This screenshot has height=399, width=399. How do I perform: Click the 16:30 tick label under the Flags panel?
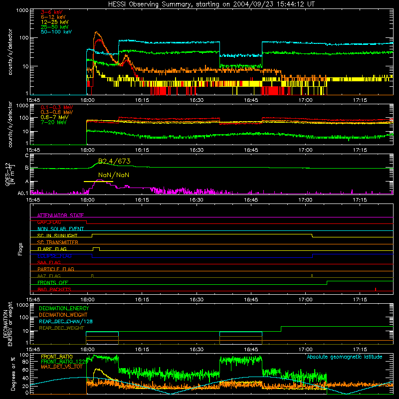(197, 300)
